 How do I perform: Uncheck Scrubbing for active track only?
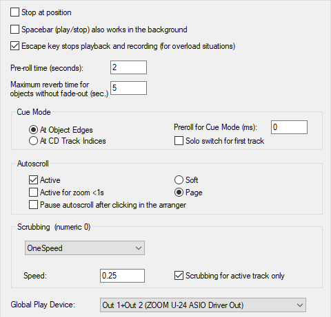179,276
